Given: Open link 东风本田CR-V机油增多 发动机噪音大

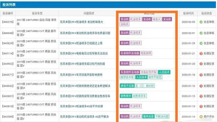Looking at the screenshot, I should tap(81, 22).
